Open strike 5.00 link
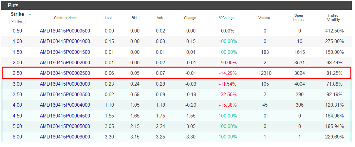The height and width of the screenshot is (147, 355). click(x=17, y=126)
